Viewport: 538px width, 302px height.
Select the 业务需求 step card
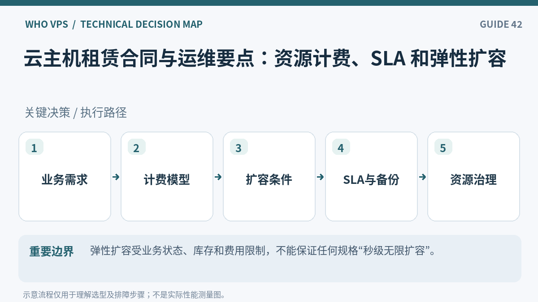pyautogui.click(x=65, y=176)
